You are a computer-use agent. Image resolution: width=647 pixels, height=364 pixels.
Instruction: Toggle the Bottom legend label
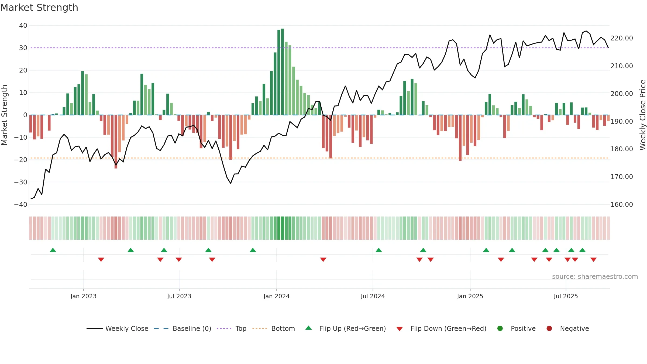click(x=283, y=328)
